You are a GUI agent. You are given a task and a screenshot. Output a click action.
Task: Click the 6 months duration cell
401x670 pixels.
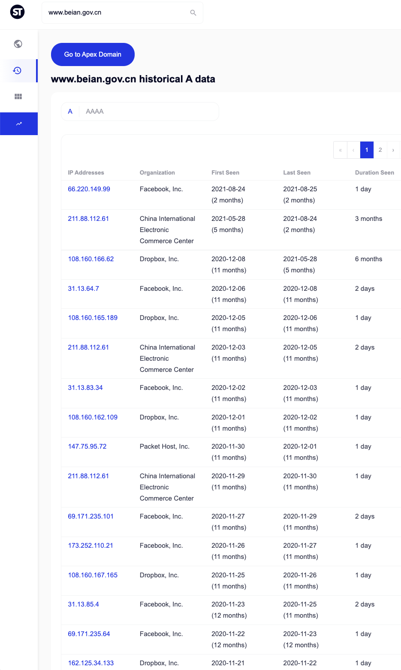[x=368, y=259]
